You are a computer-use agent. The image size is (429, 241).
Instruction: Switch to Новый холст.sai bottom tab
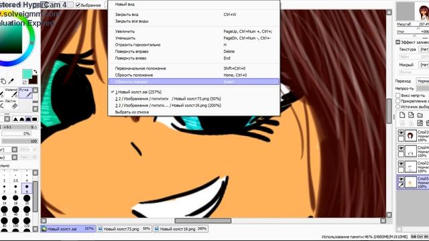(x=68, y=229)
